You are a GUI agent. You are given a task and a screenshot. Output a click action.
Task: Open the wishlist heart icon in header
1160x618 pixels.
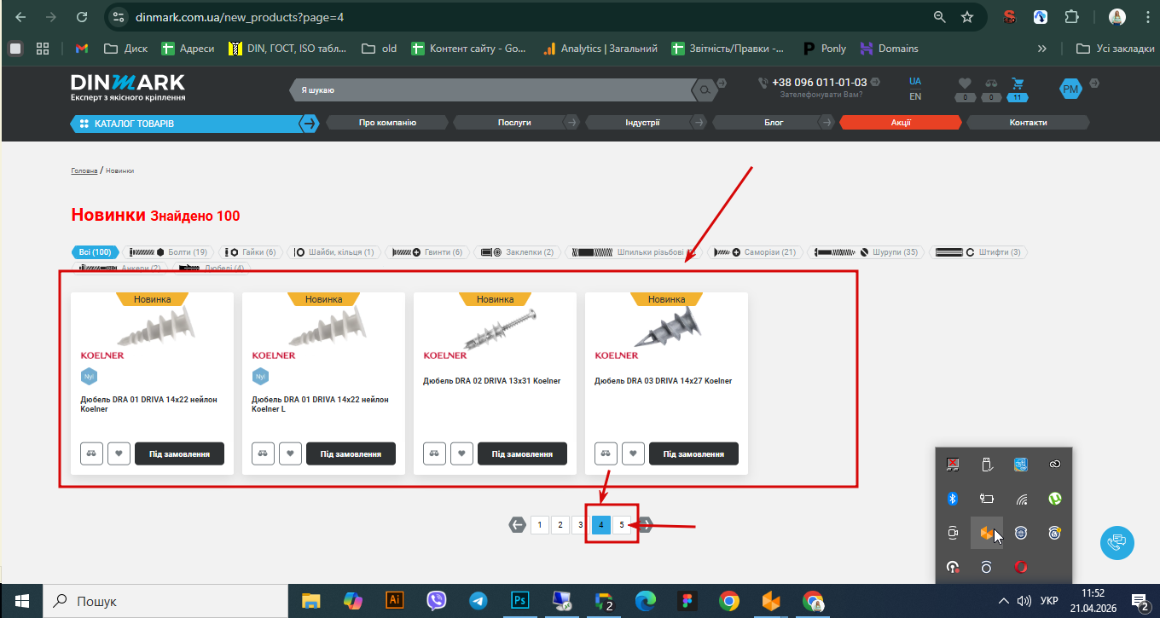click(965, 84)
